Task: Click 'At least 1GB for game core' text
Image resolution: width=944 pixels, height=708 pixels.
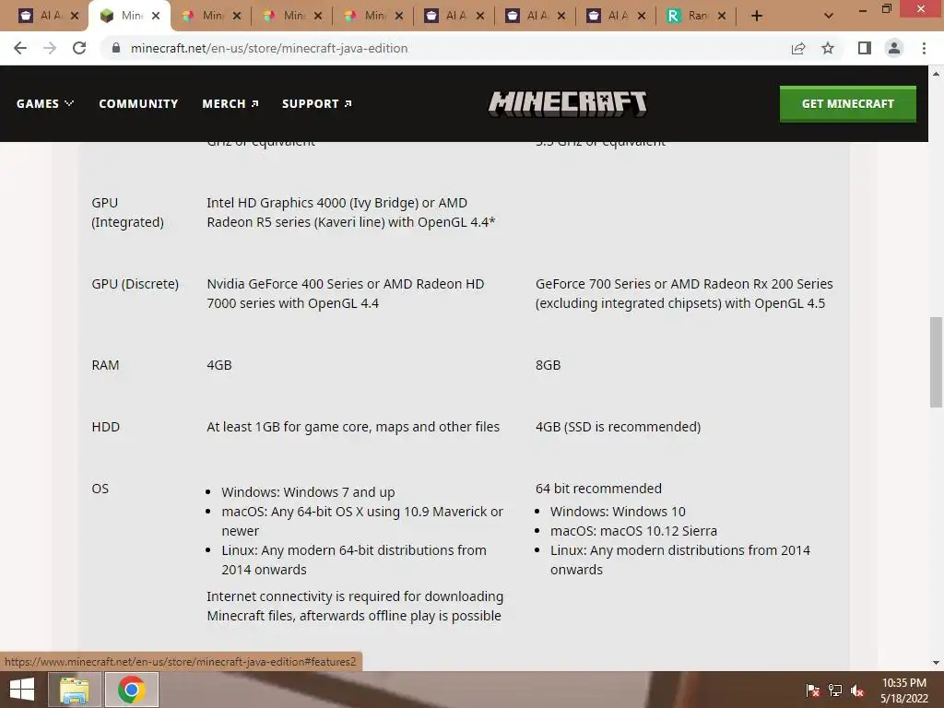Action: click(353, 427)
